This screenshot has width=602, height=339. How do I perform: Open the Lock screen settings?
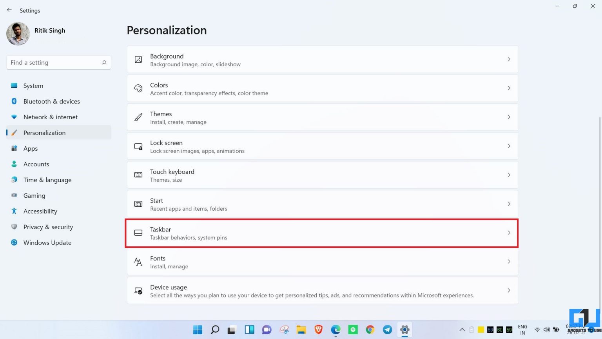(x=323, y=146)
